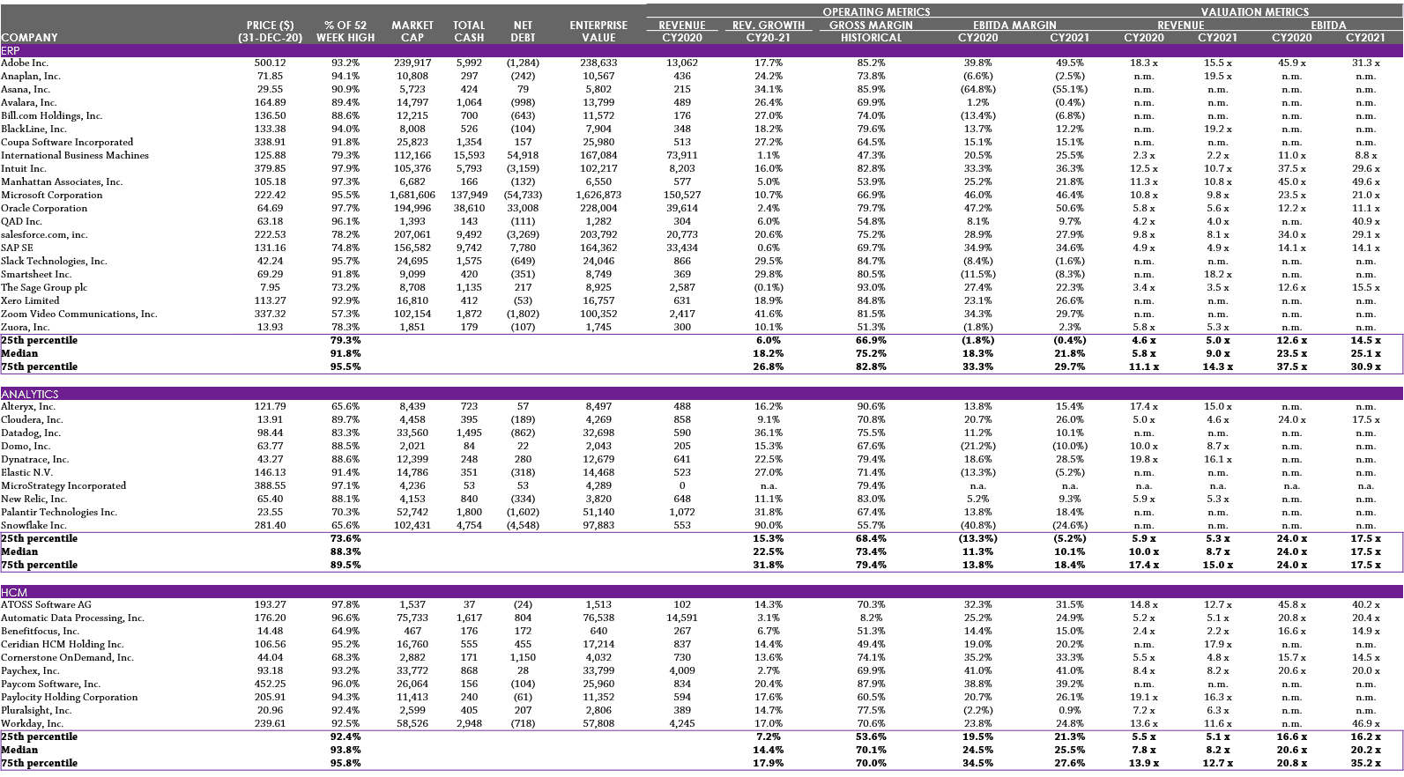Click Adobe's CY2021 EBITDA multiple 31.3 x

point(1365,63)
